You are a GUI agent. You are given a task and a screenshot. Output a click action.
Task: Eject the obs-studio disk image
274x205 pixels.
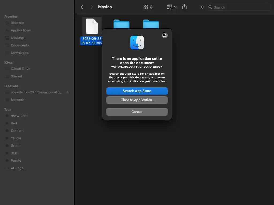[68, 92]
